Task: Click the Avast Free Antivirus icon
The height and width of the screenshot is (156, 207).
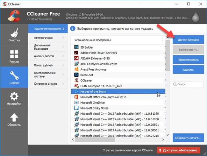Action: point(76,69)
